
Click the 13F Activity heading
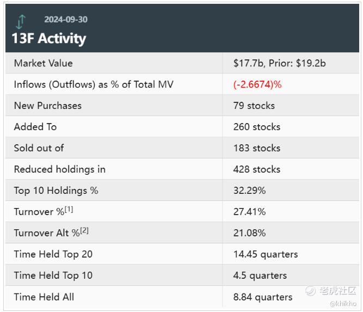pyautogui.click(x=49, y=39)
